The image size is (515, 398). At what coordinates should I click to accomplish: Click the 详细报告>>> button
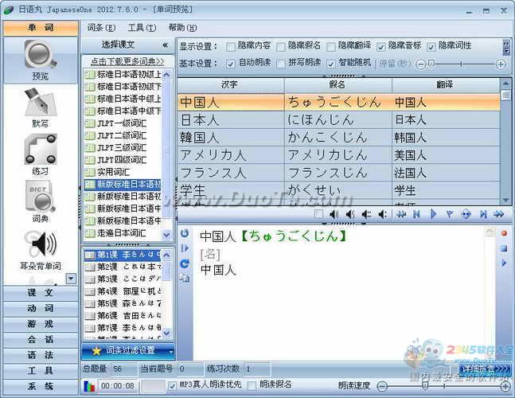[x=485, y=369]
